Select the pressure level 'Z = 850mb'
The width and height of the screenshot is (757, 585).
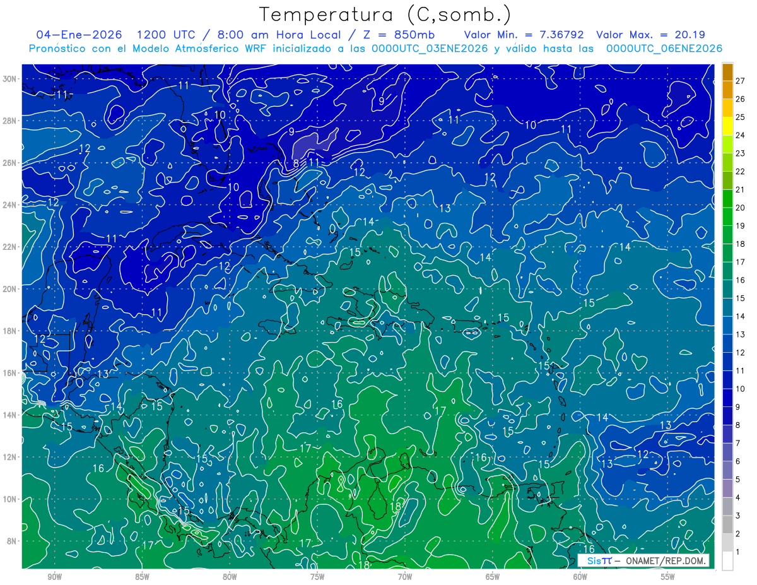(x=399, y=35)
